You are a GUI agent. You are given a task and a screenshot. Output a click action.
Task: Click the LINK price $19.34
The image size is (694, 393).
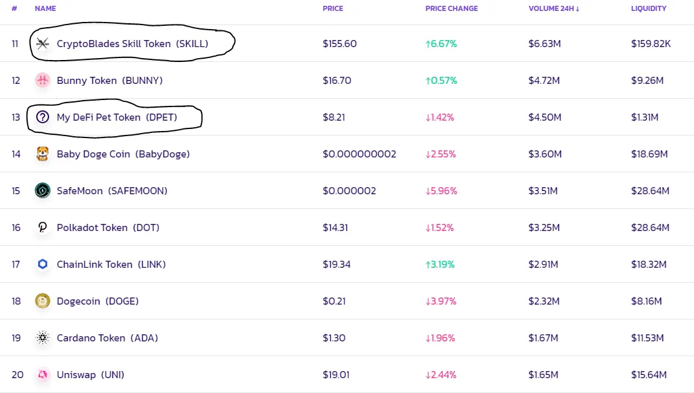pyautogui.click(x=337, y=265)
